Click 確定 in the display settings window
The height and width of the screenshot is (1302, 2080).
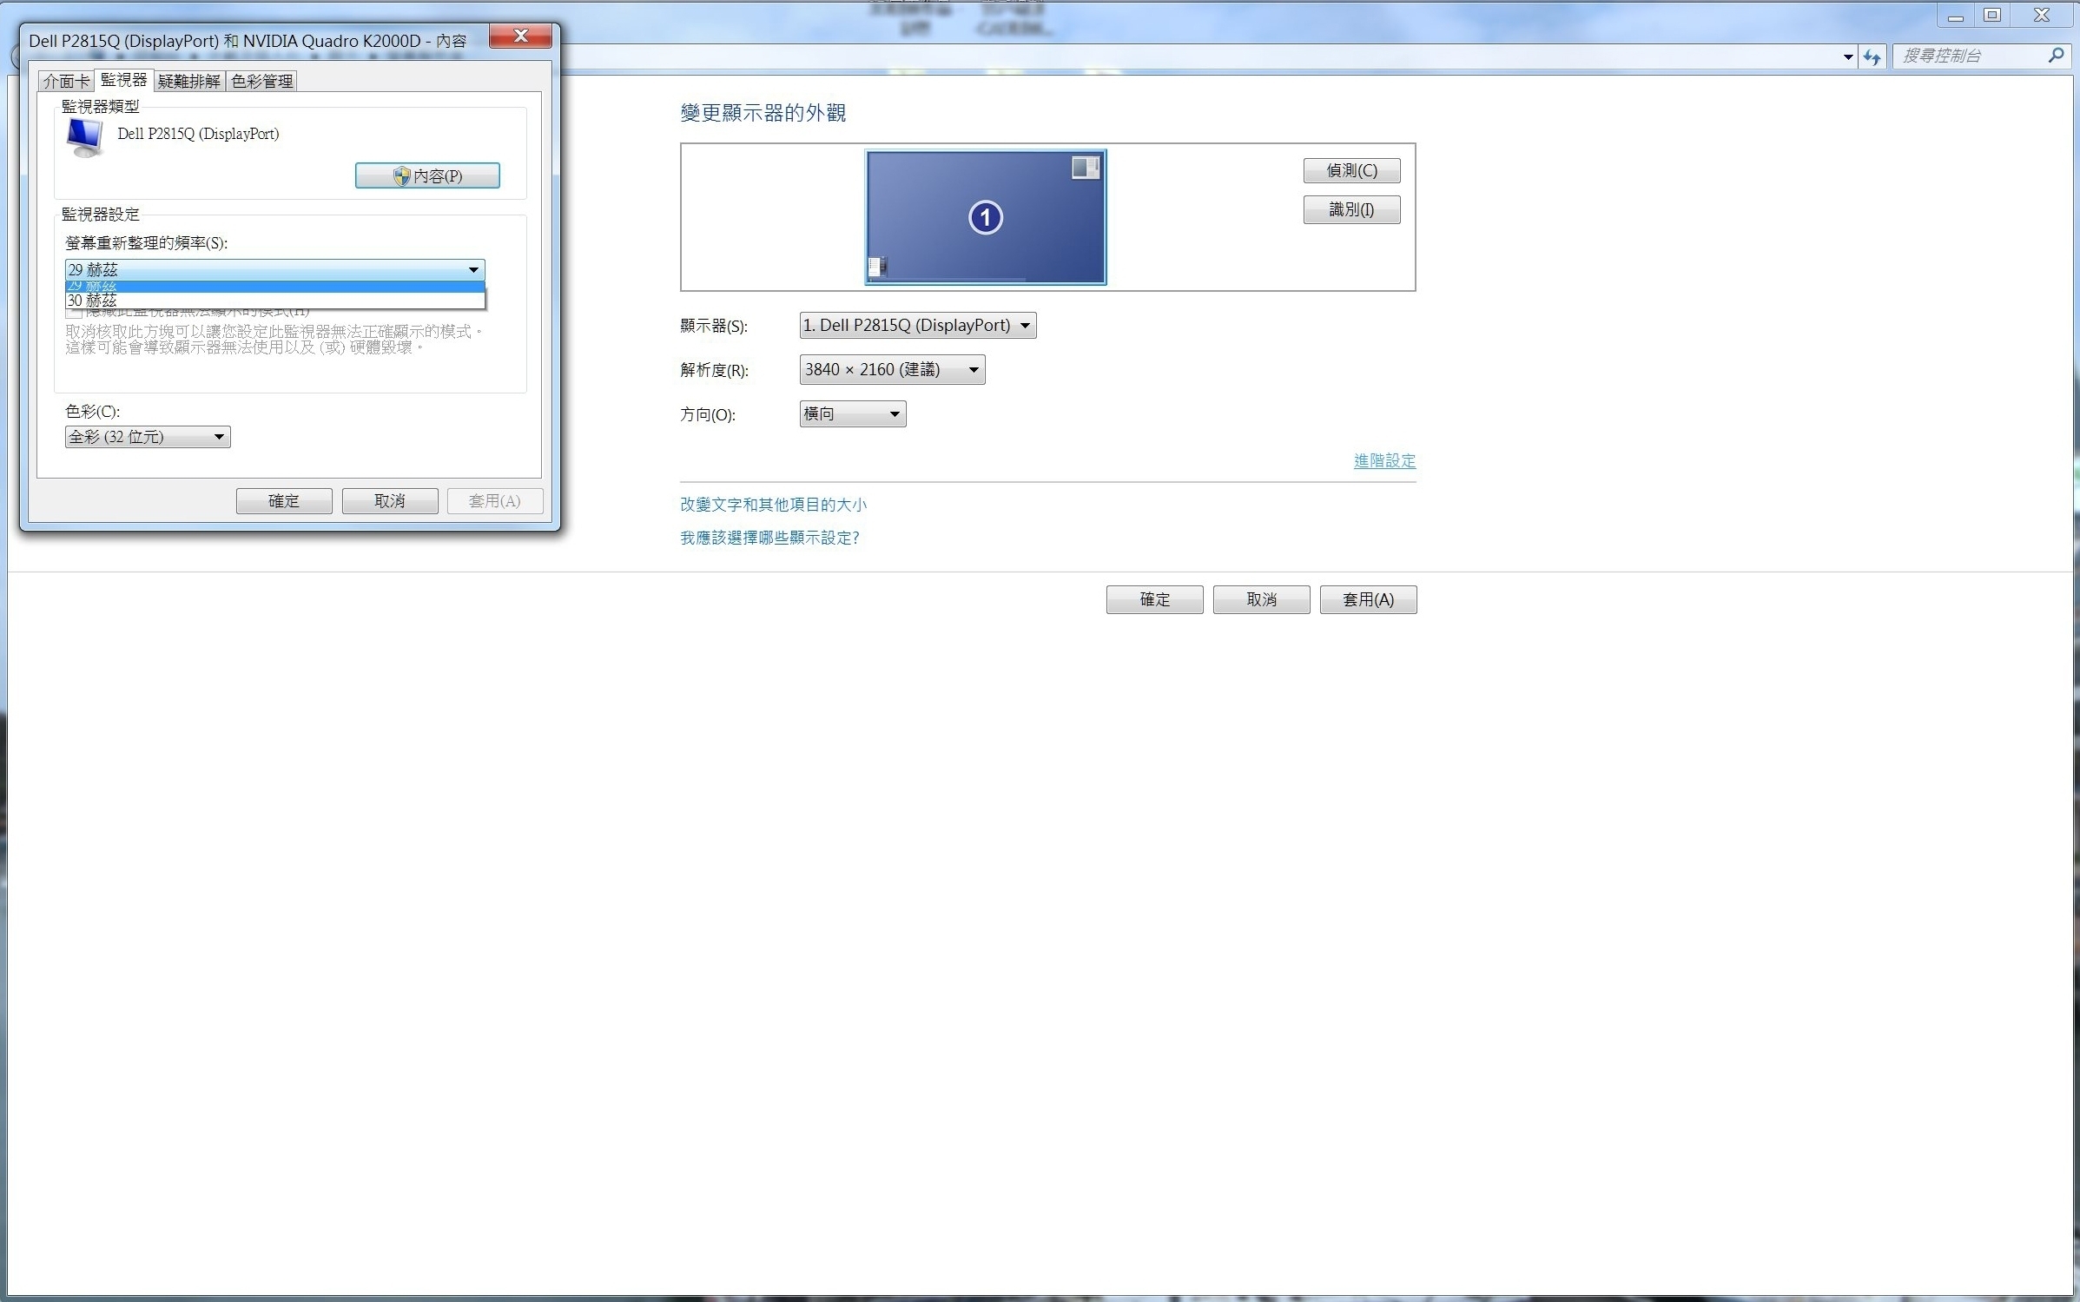[x=1154, y=600]
